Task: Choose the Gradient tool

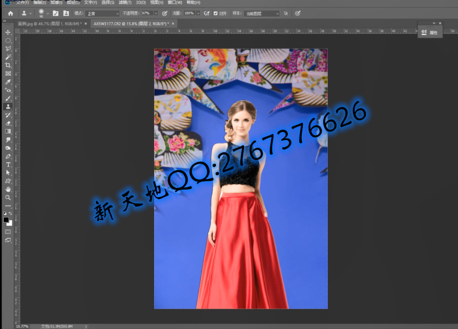Action: coord(8,131)
